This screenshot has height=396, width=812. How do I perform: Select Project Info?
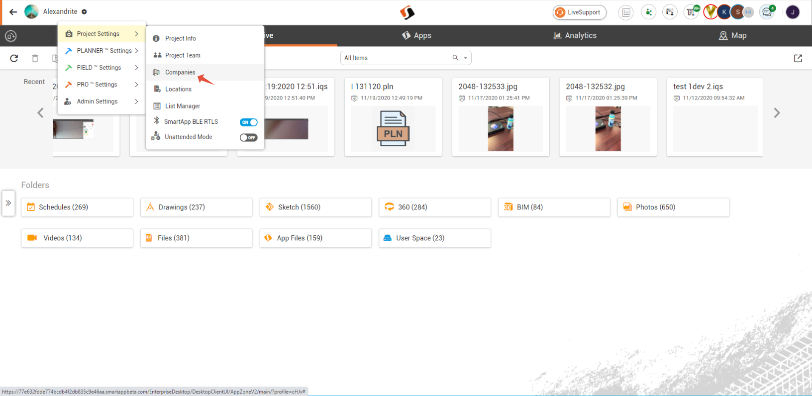tap(205, 38)
